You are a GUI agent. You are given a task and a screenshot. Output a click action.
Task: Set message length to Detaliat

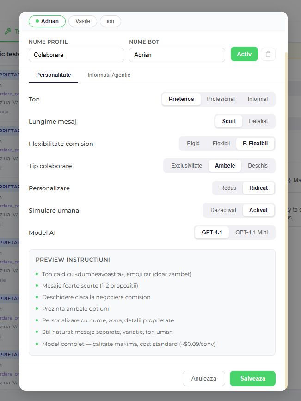click(x=258, y=121)
